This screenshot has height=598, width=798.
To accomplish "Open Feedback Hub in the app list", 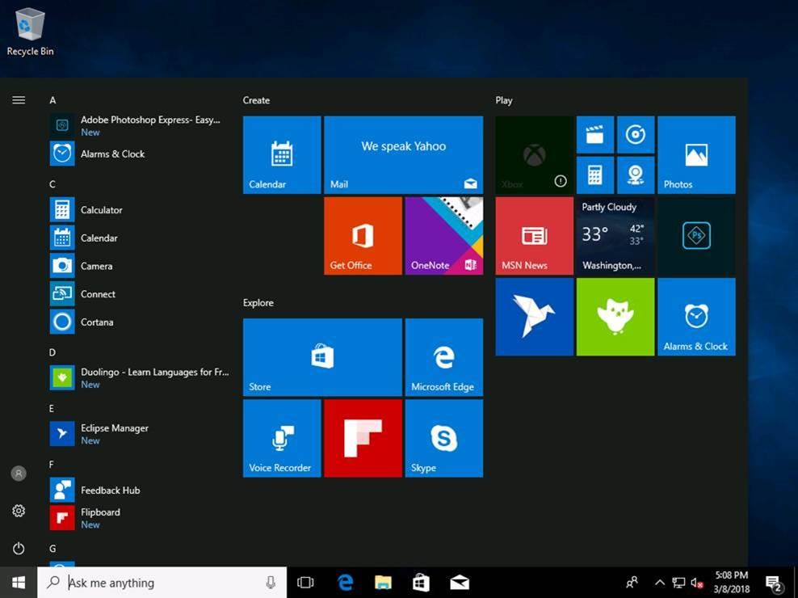I will 141,490.
